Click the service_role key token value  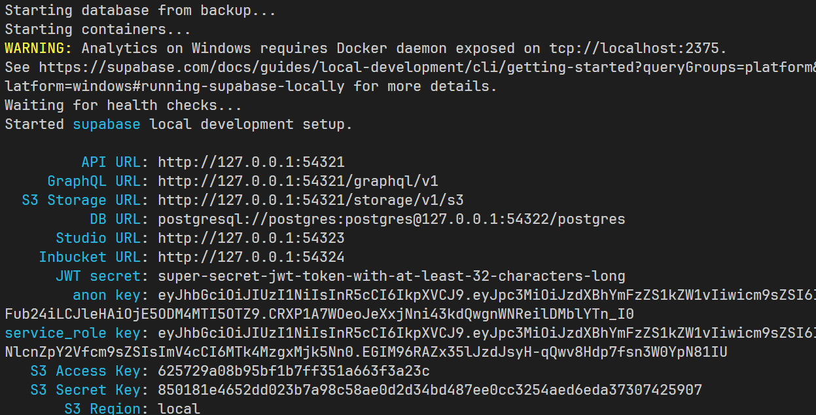[x=484, y=333]
